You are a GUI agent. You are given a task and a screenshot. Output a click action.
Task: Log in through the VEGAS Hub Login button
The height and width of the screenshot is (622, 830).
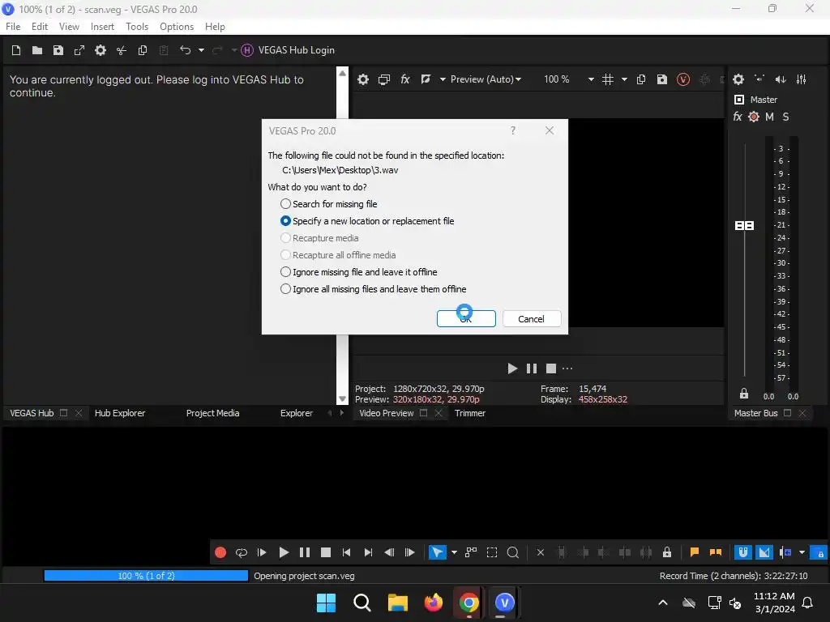pyautogui.click(x=288, y=50)
